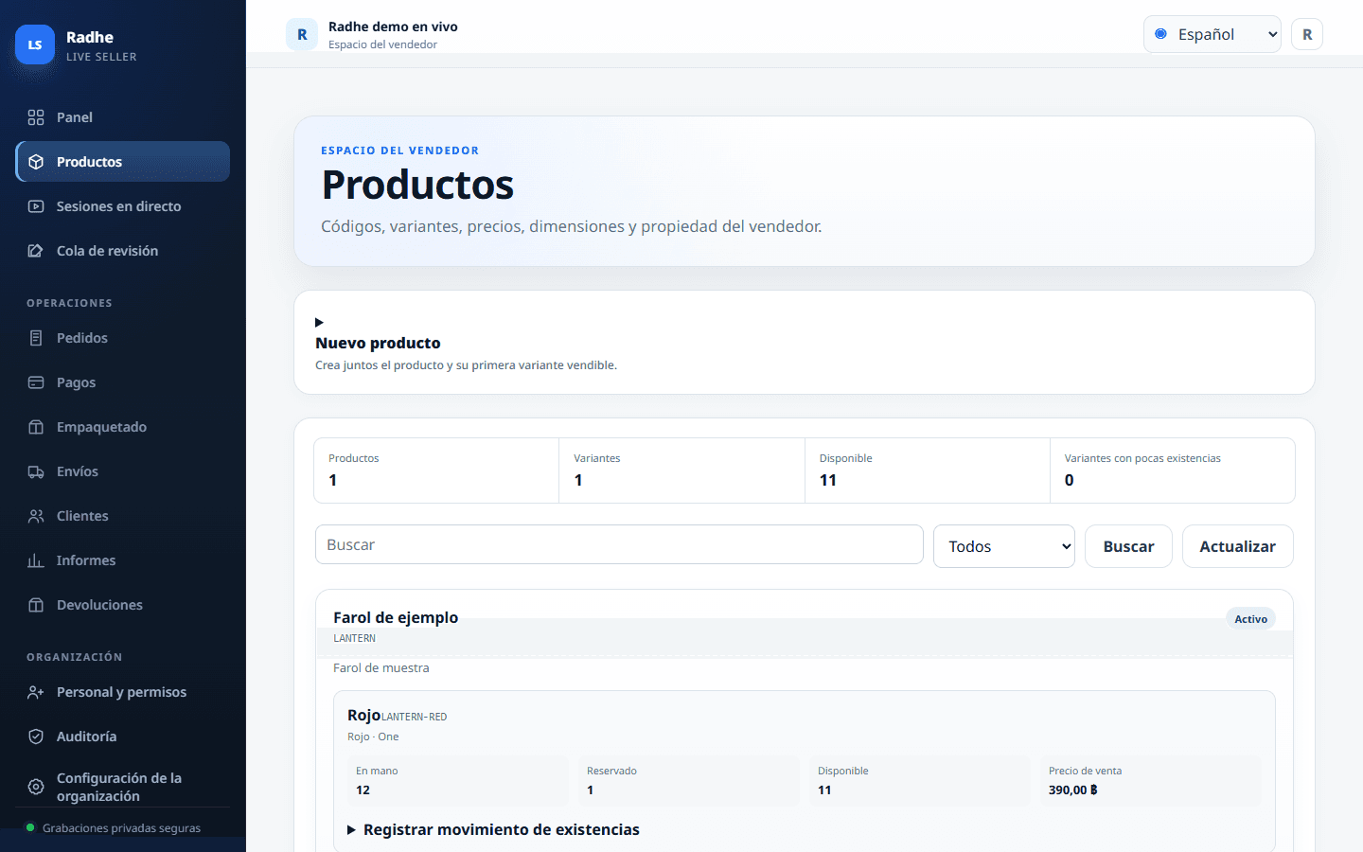Click the Clientes people icon
The width and height of the screenshot is (1363, 852).
(36, 516)
